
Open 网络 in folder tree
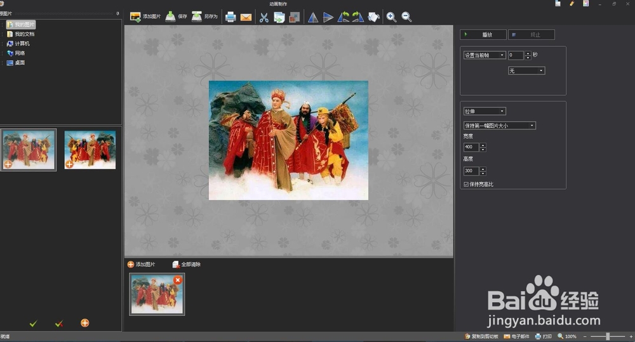click(17, 53)
